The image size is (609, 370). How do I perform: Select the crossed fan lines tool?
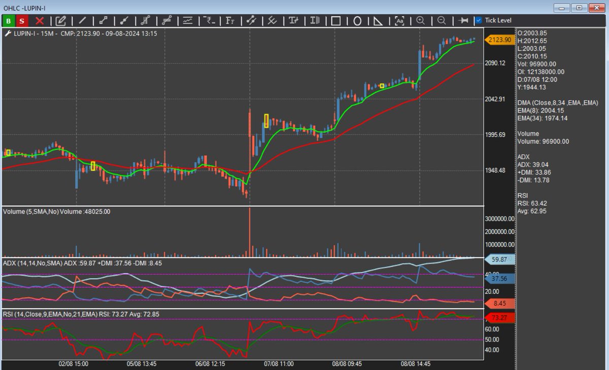272,21
